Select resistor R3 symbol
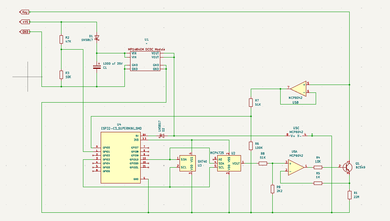 click(x=61, y=75)
